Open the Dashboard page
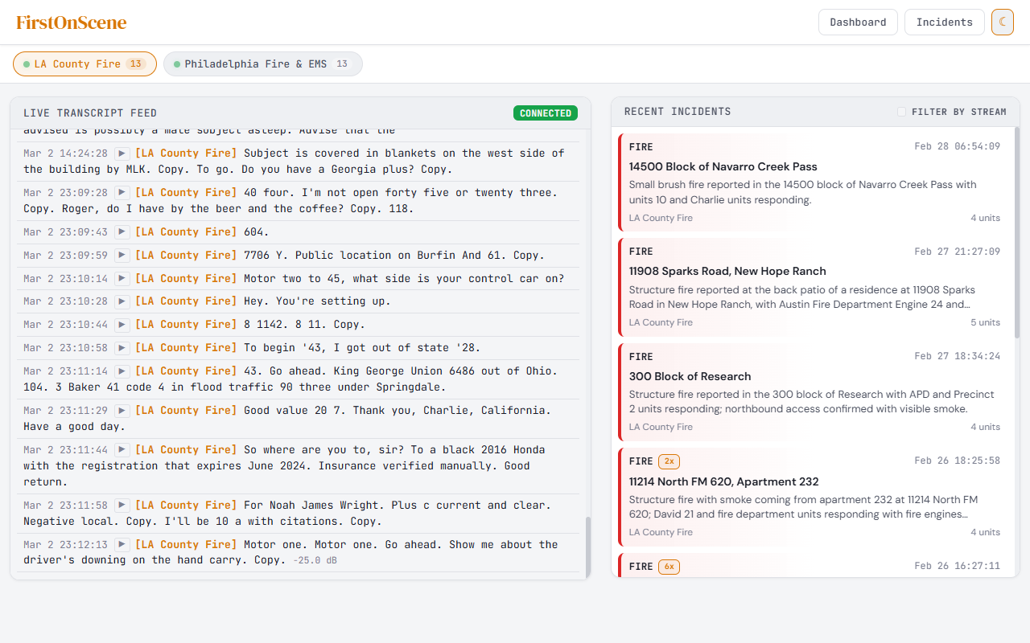Image resolution: width=1030 pixels, height=643 pixels. [858, 22]
